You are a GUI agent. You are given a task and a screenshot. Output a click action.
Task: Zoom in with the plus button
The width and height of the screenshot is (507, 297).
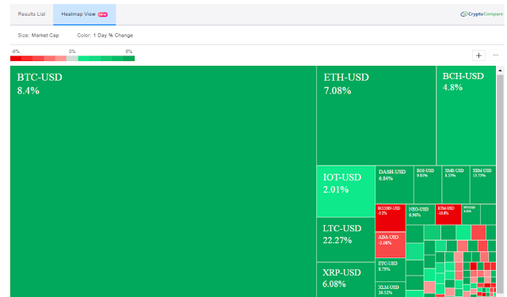pos(478,55)
